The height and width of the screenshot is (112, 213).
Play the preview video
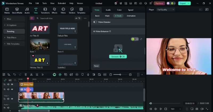click(x=161, y=109)
